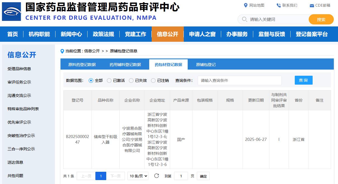338x184 pixels.
Task: Click the 国产 product source cell
Action: coord(181,139)
